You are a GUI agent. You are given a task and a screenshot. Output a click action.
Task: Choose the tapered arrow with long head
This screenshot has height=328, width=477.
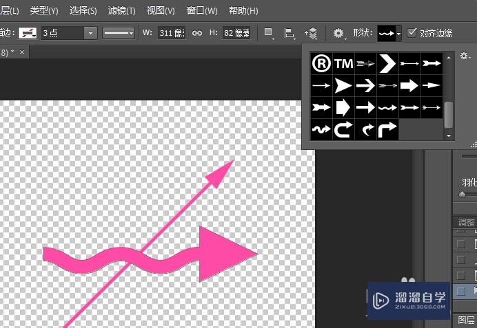pos(432,85)
